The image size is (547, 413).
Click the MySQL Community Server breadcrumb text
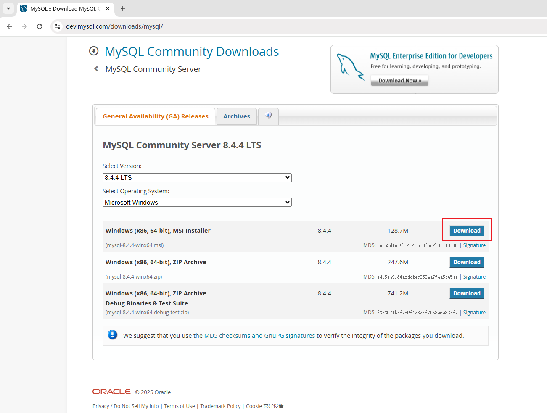pos(153,69)
